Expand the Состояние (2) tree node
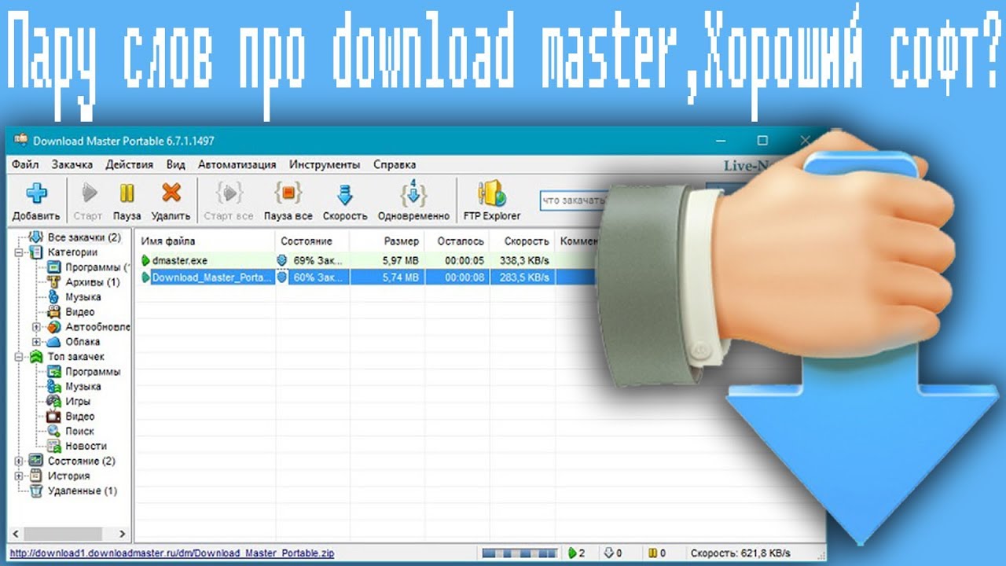This screenshot has height=566, width=1006. [x=18, y=461]
